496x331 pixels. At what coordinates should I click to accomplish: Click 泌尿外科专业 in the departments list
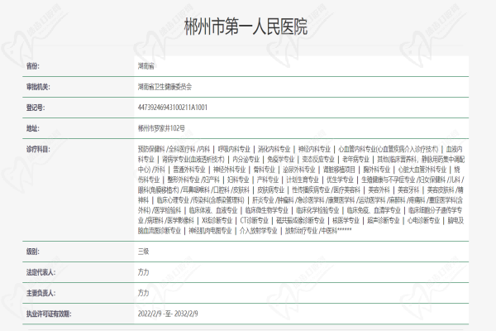(x=299, y=170)
